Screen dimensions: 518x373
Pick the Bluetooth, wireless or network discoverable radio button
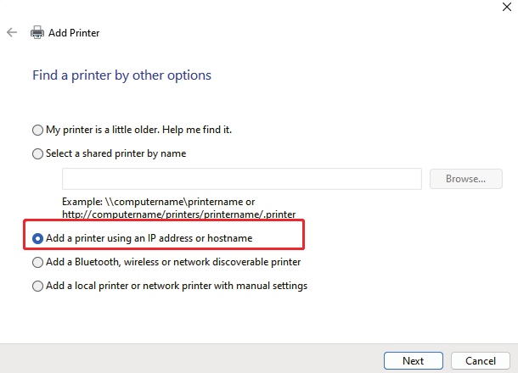[37, 263]
